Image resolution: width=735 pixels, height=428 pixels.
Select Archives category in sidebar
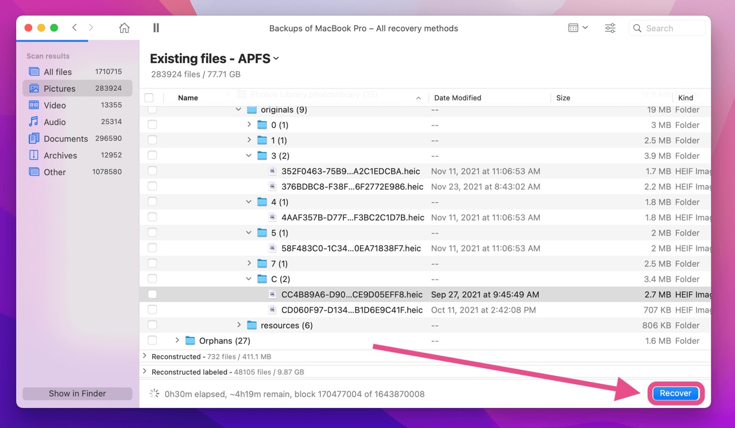[x=77, y=155]
